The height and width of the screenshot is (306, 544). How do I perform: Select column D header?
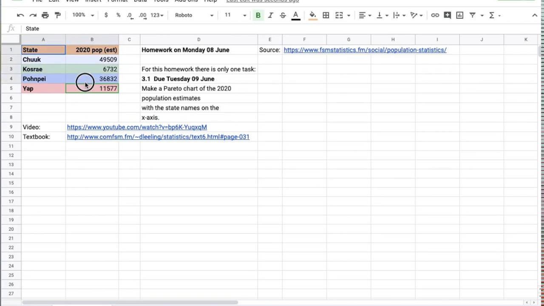pyautogui.click(x=198, y=40)
